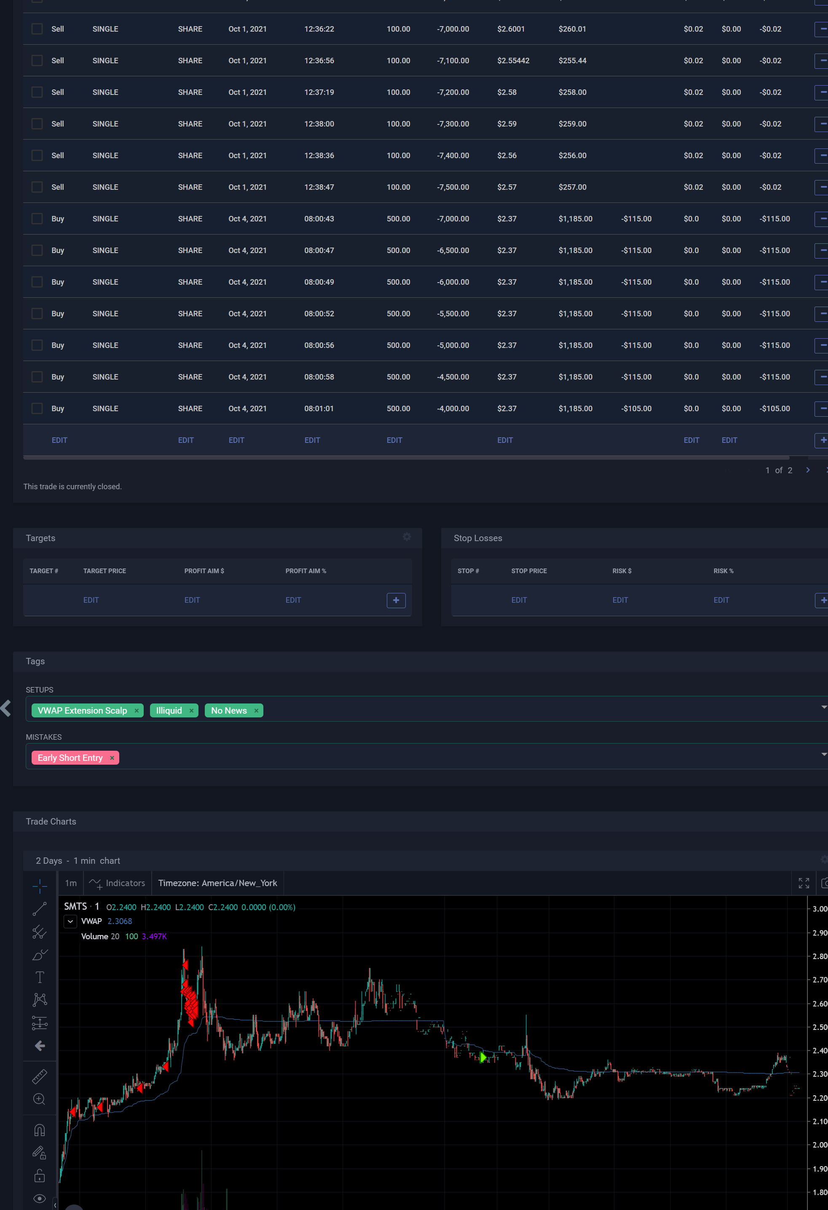Toggle the eye icon to hide drawings
828x1210 pixels.
click(40, 1199)
